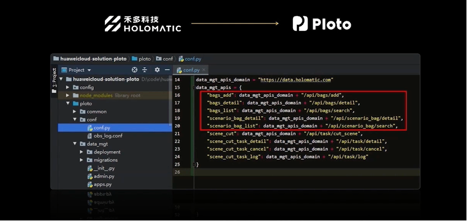Click the fold marker on line 15
Screen dimensions: 467x221
point(194,88)
